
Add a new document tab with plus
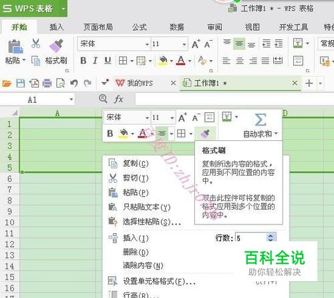(309, 84)
